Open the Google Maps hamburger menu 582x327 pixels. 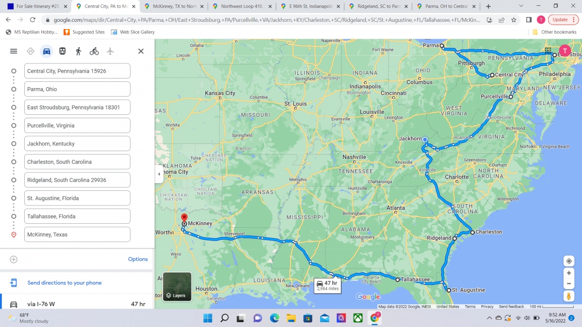pos(14,51)
